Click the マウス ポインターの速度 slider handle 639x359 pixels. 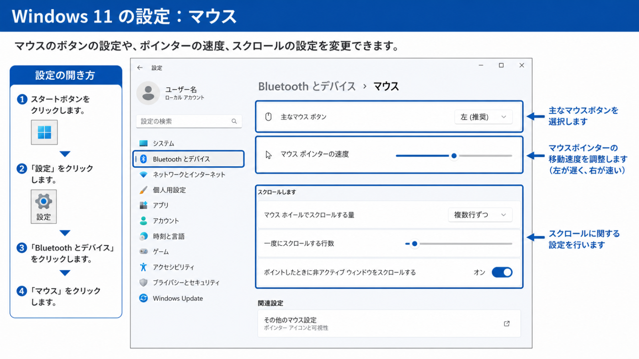click(x=454, y=156)
